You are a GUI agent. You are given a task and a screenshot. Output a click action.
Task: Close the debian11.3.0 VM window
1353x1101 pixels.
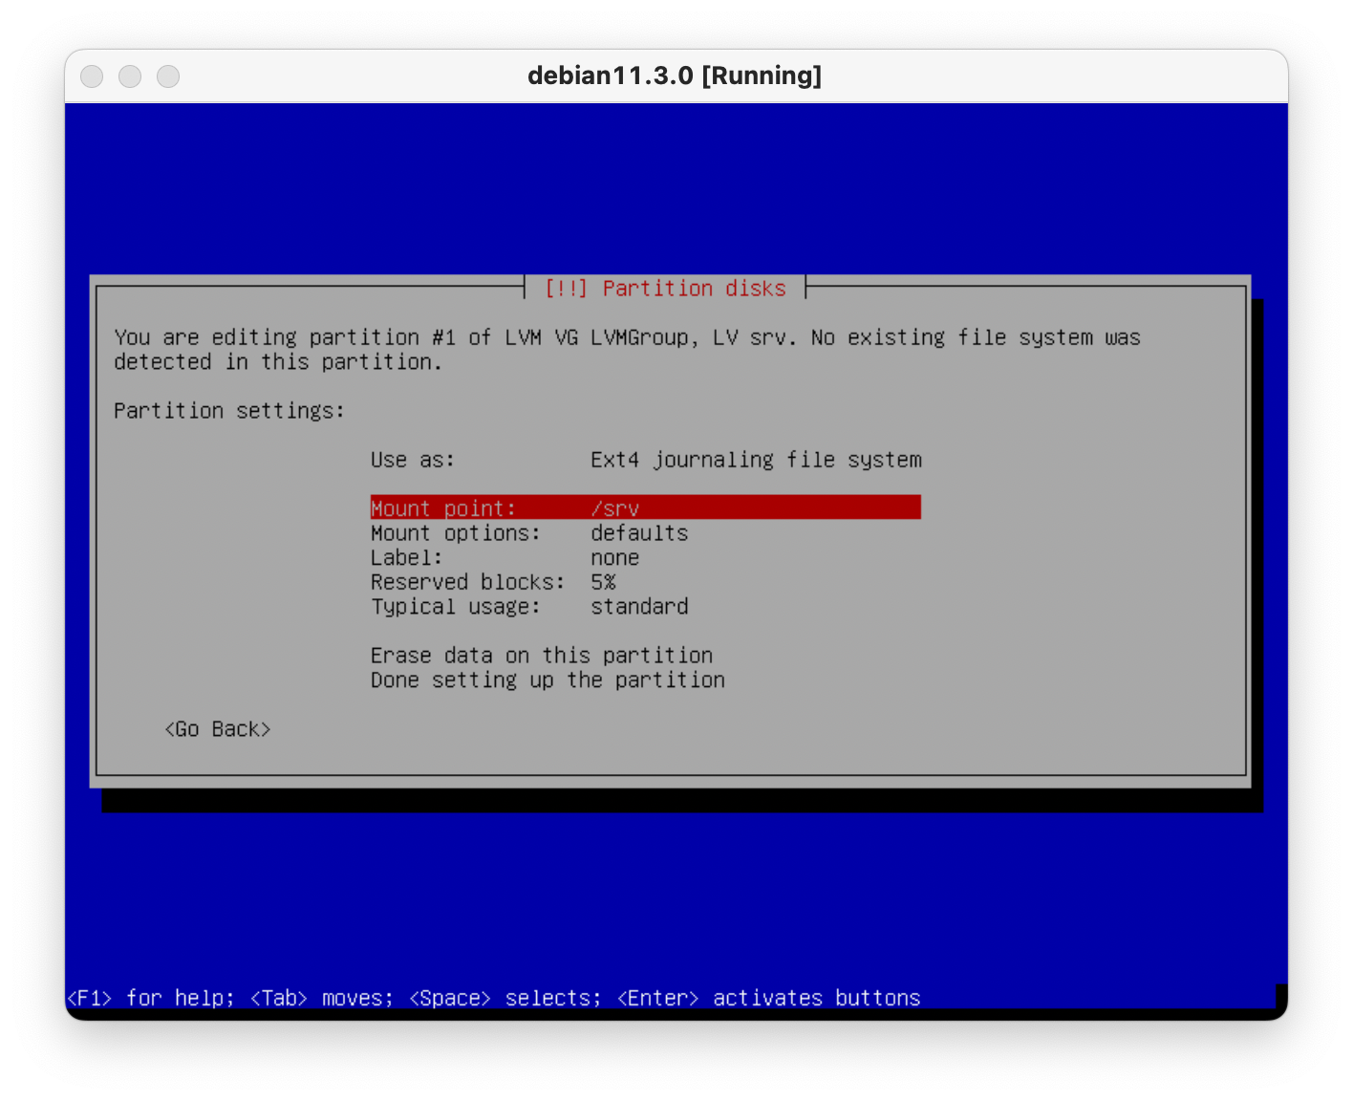92,76
